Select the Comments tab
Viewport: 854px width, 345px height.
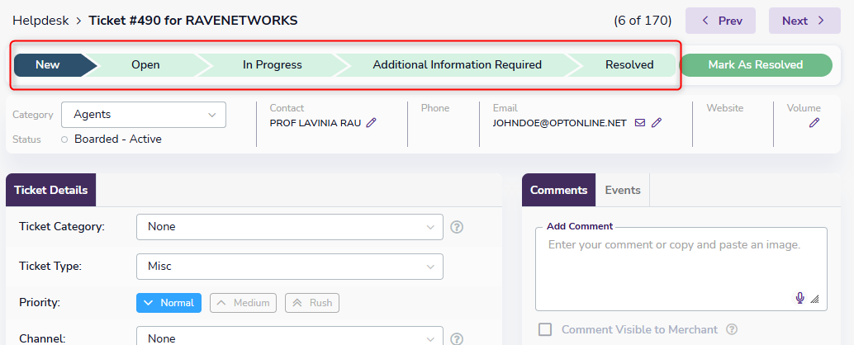(558, 190)
